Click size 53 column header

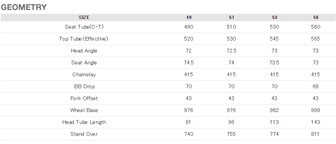coord(274,17)
